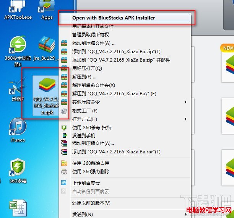Open the Apps desktop shortcut
This screenshot has height=218, width=234.
click(47, 9)
